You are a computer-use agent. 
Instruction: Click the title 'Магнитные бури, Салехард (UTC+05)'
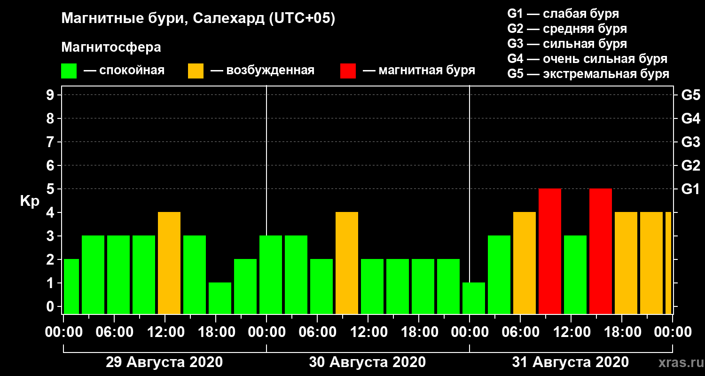click(198, 19)
